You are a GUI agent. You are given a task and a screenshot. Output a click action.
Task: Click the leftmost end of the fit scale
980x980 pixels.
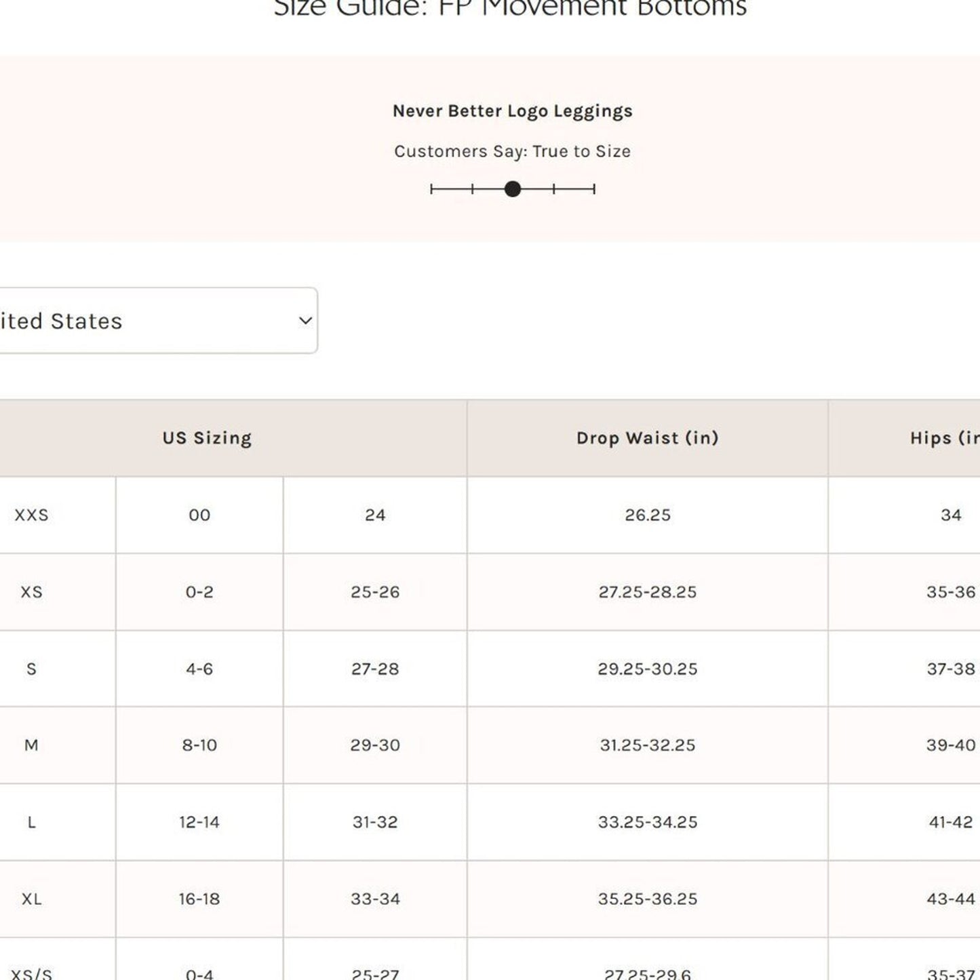(432, 189)
